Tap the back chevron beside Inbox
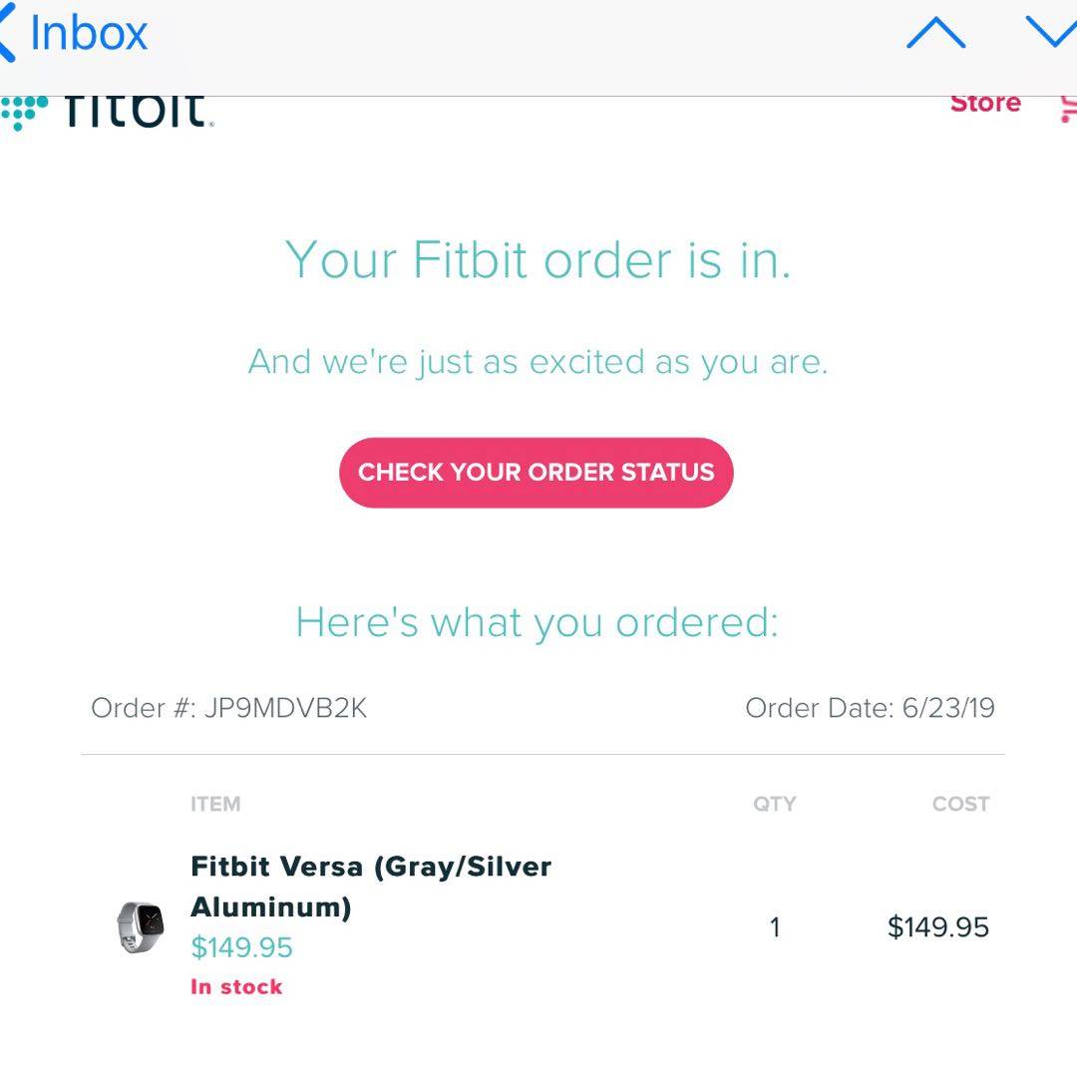This screenshot has width=1077, height=1077. (8, 34)
